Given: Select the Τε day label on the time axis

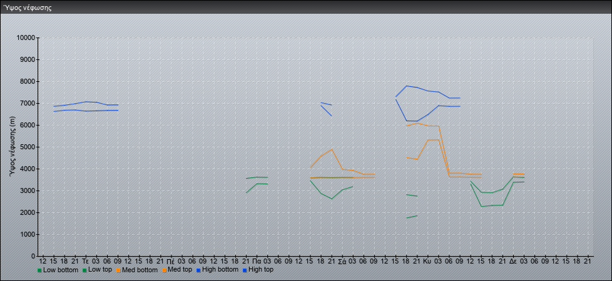Looking at the screenshot, I should tap(86, 261).
